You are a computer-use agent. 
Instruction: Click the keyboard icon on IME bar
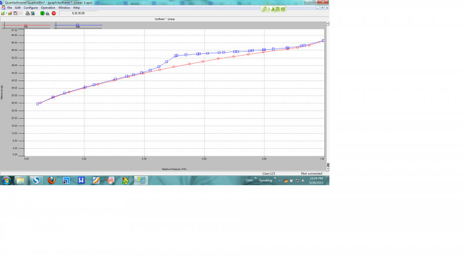point(283,9)
